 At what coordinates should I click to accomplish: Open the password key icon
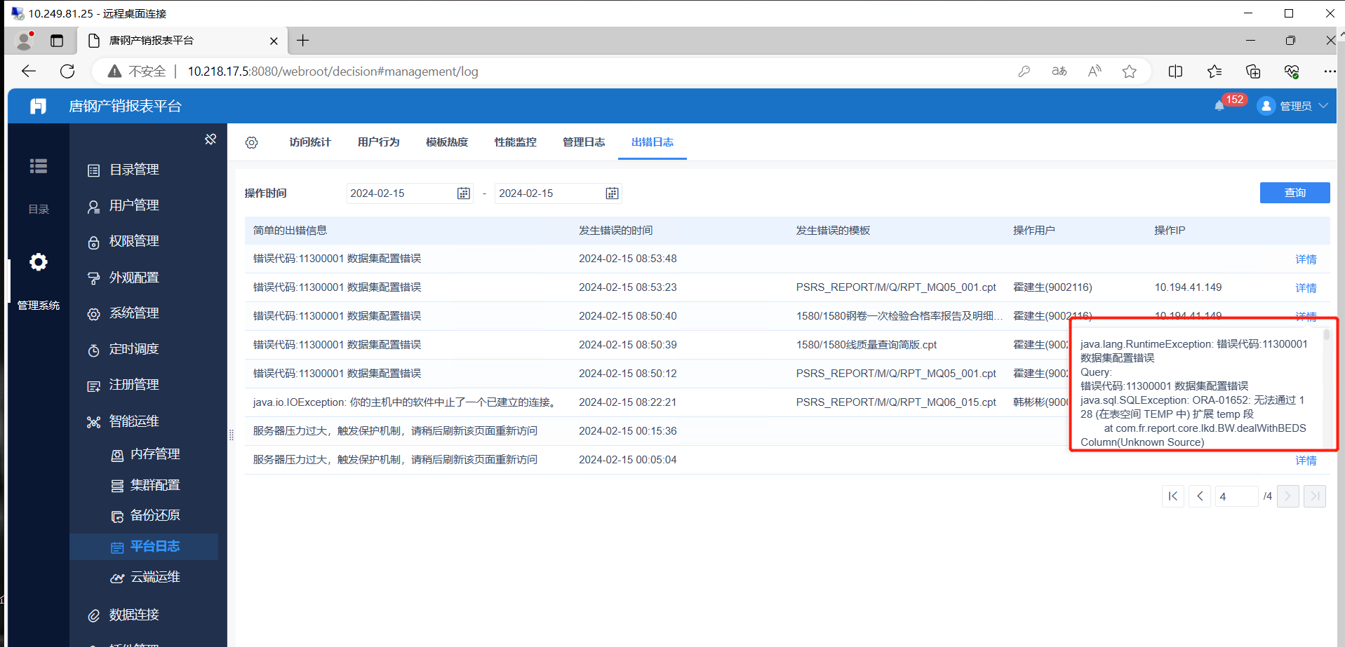pyautogui.click(x=1024, y=71)
